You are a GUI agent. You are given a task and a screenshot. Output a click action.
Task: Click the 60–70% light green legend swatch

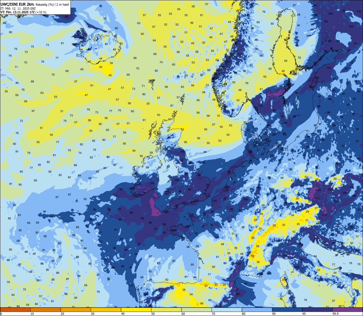coord(197,309)
